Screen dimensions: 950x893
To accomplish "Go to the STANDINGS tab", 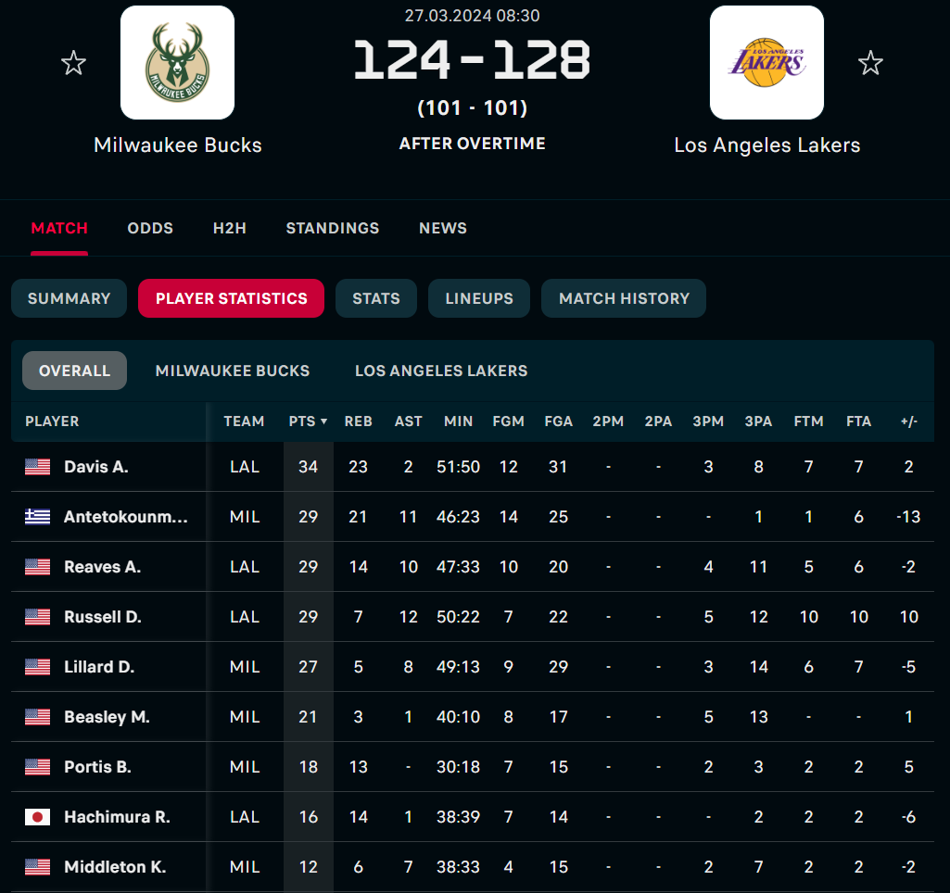I will (332, 228).
